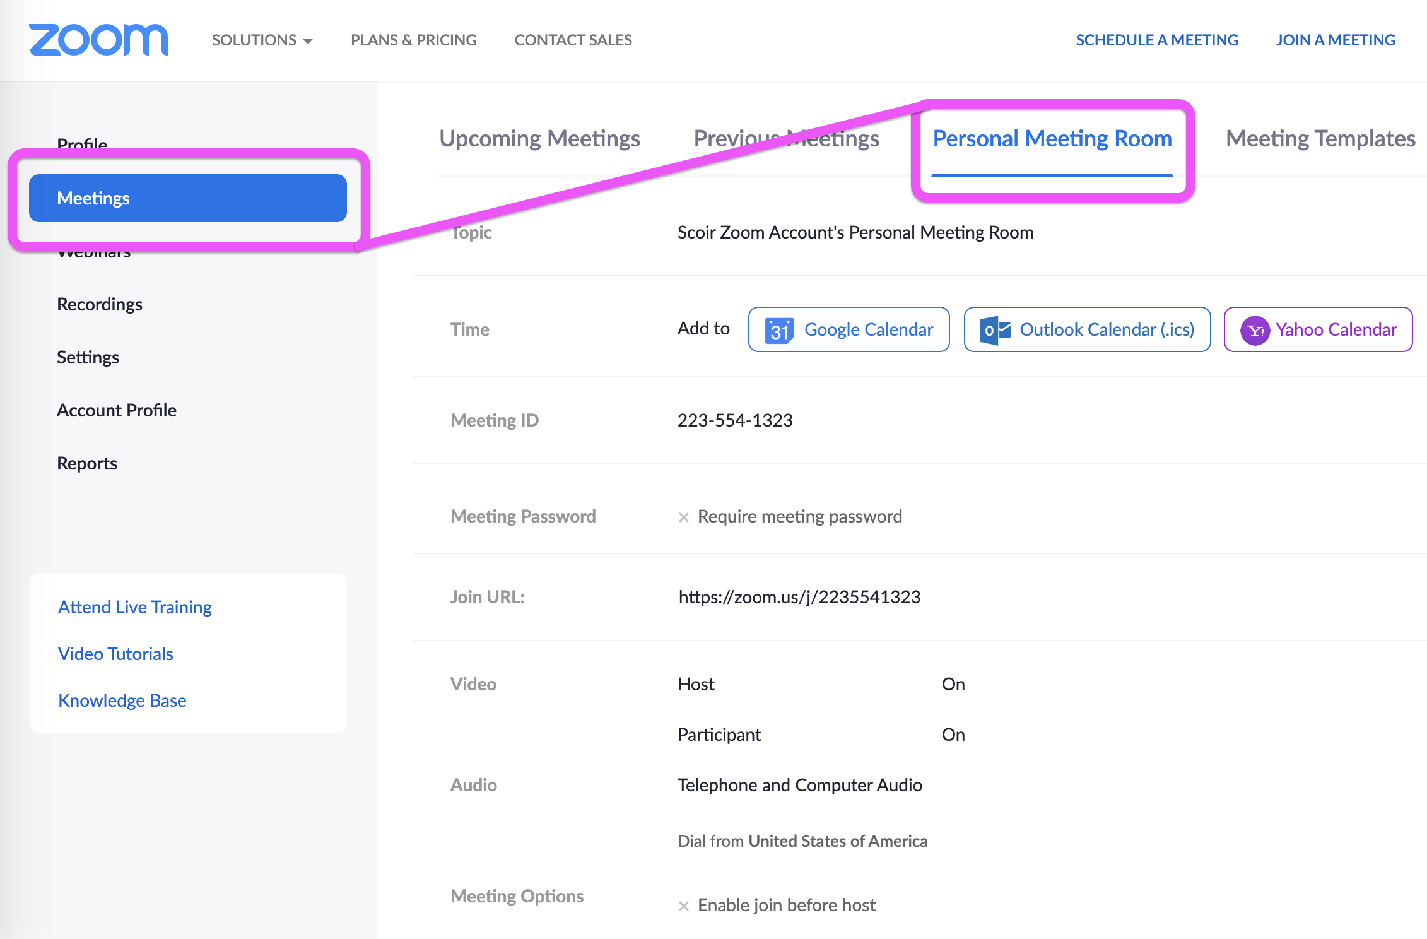Click the X next to Enable join before host
The height and width of the screenshot is (939, 1427).
coord(683,906)
